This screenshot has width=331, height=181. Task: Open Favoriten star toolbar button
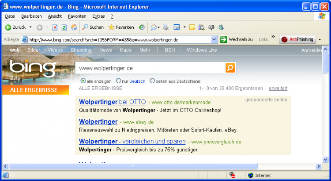[121, 27]
